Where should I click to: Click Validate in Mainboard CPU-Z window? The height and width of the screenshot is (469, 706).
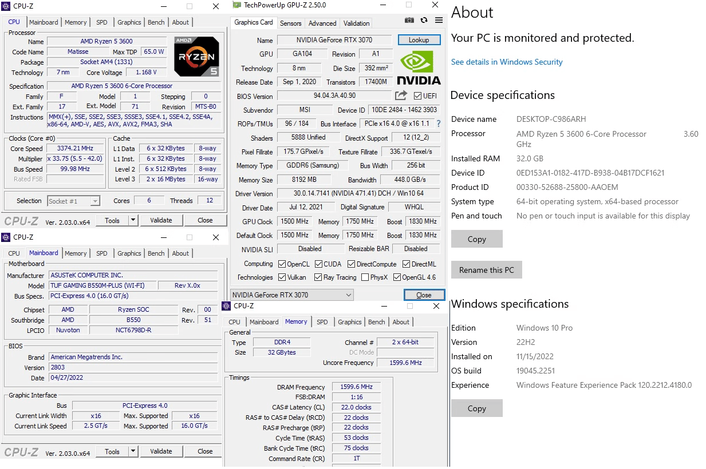click(x=161, y=451)
